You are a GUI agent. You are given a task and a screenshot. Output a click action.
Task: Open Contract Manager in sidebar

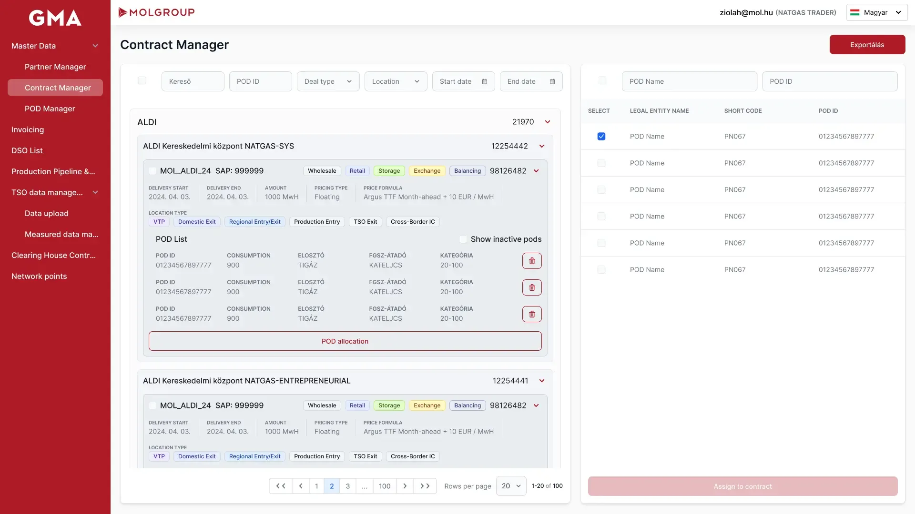(x=55, y=88)
